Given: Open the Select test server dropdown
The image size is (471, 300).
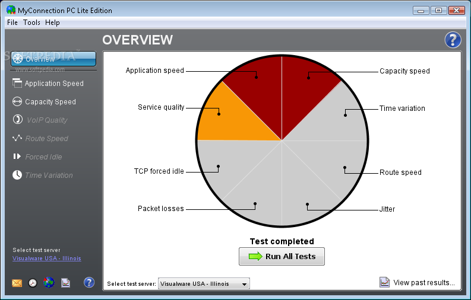Looking at the screenshot, I should point(204,283).
